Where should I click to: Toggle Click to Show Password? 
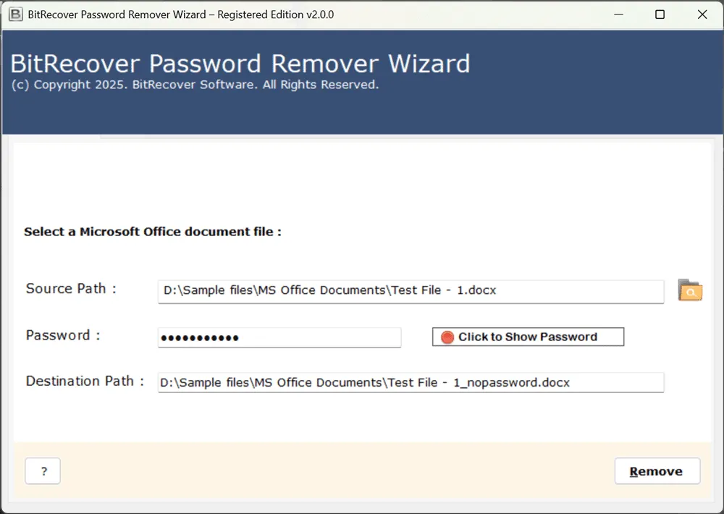[x=528, y=337]
